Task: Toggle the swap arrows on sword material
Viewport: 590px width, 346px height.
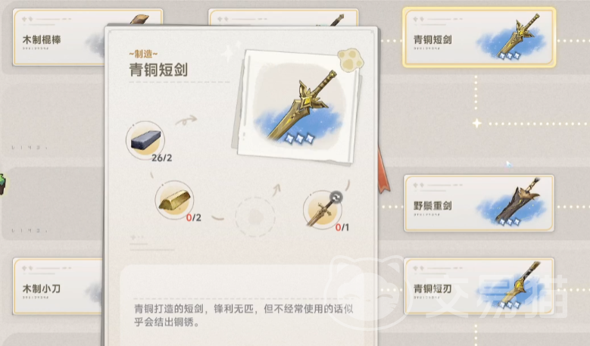Action: coord(336,197)
